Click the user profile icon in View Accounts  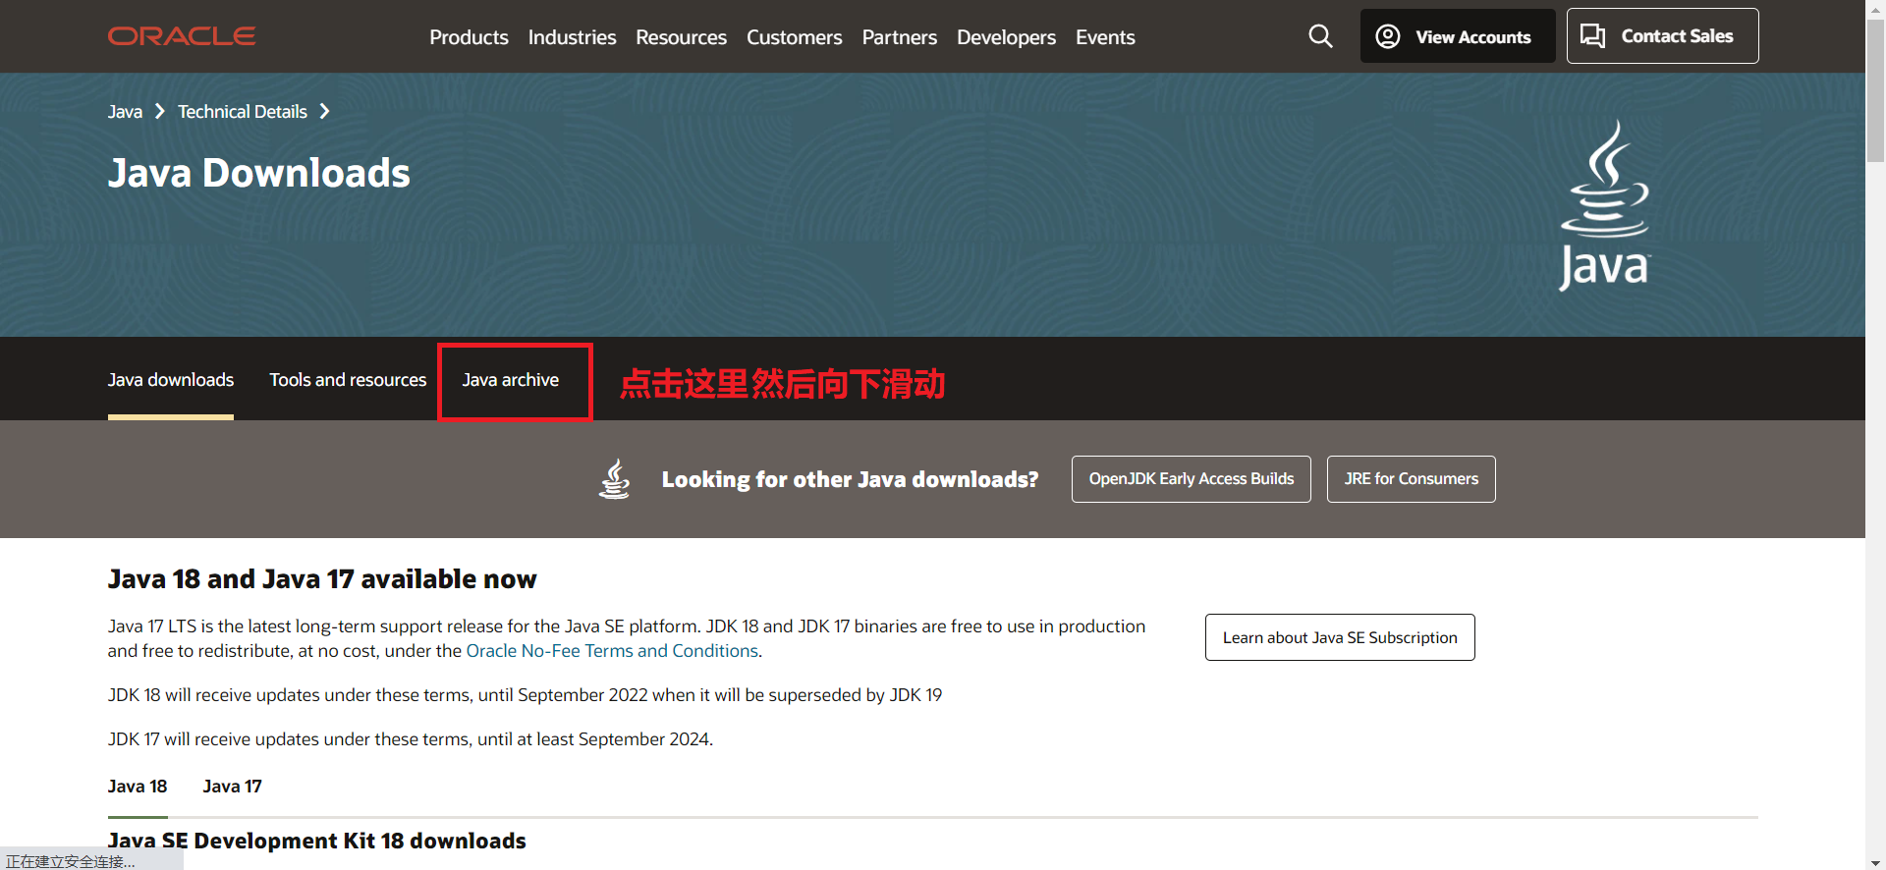[x=1387, y=36]
